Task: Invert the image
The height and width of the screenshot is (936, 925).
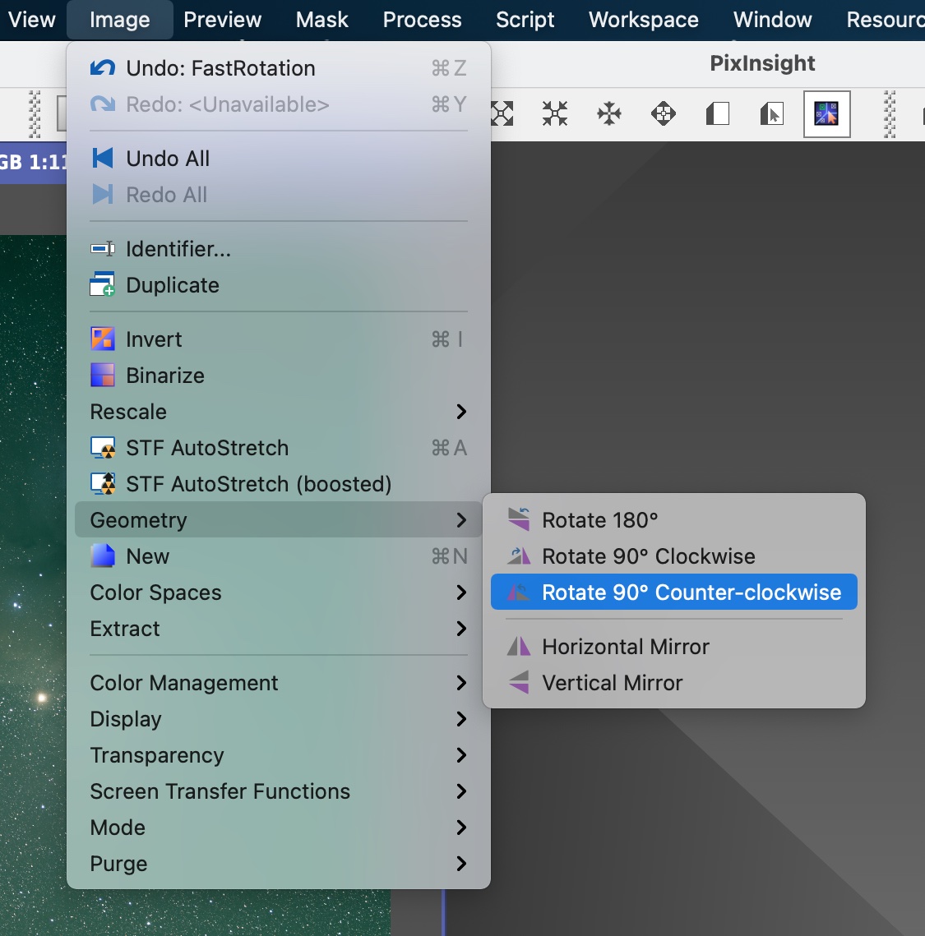Action: click(154, 339)
